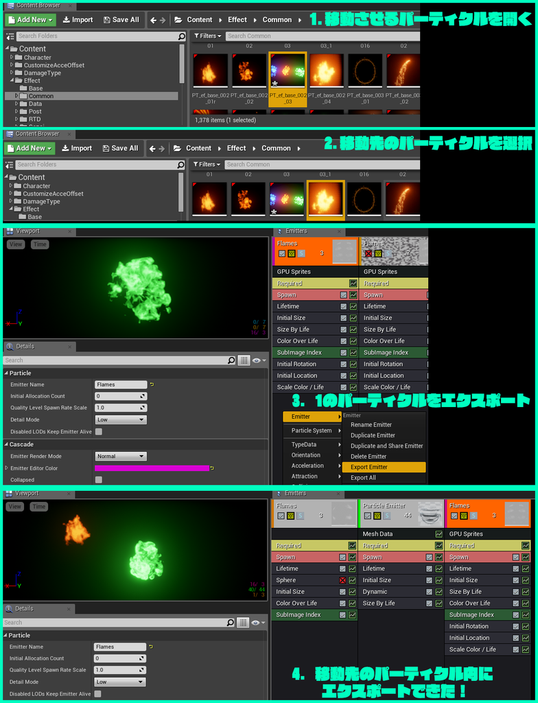The height and width of the screenshot is (703, 538).
Task: Open the property matrix grid icon in the upper Details panel
Action: pyautogui.click(x=244, y=360)
